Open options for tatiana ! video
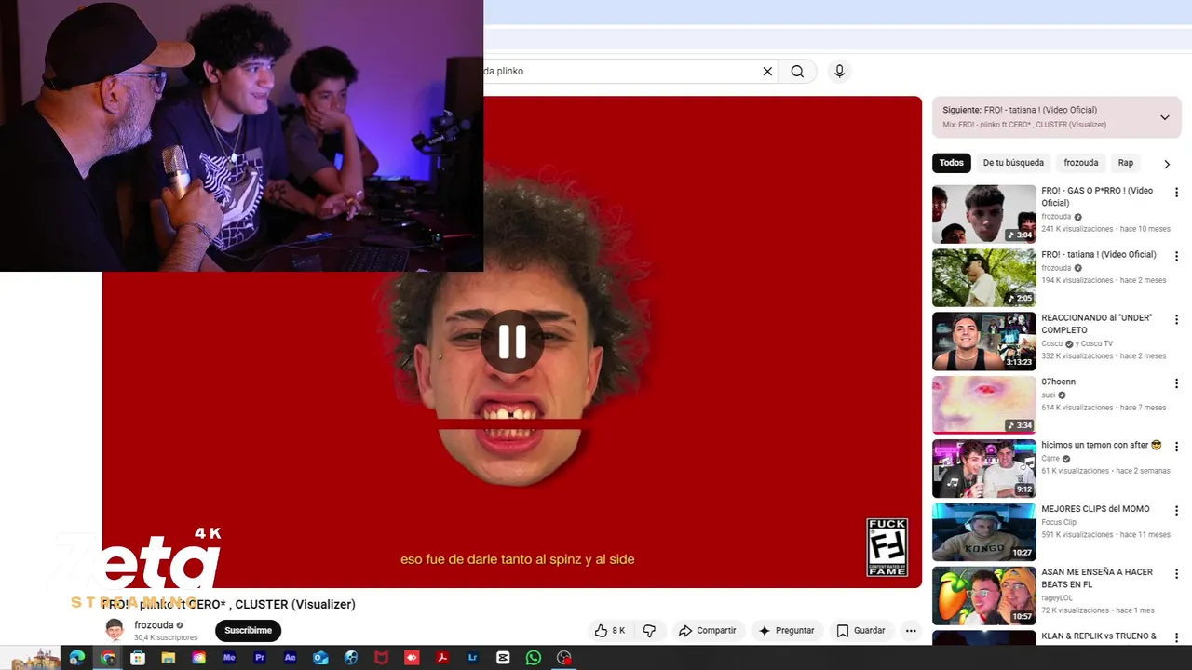This screenshot has width=1192, height=670. pyautogui.click(x=1176, y=256)
